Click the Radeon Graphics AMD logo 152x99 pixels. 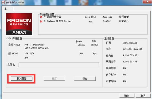(x=19, y=24)
